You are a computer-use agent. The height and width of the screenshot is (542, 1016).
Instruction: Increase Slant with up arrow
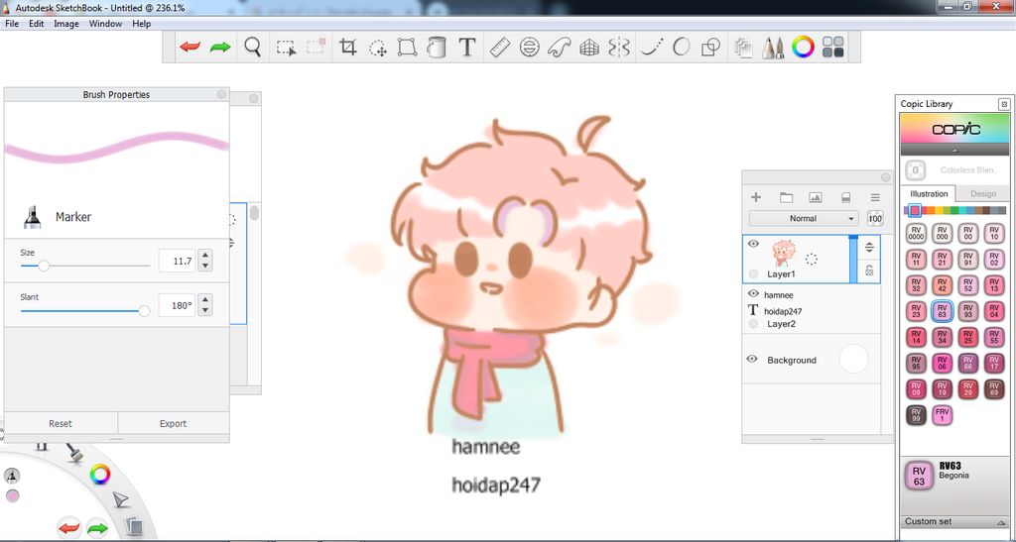[x=205, y=300]
